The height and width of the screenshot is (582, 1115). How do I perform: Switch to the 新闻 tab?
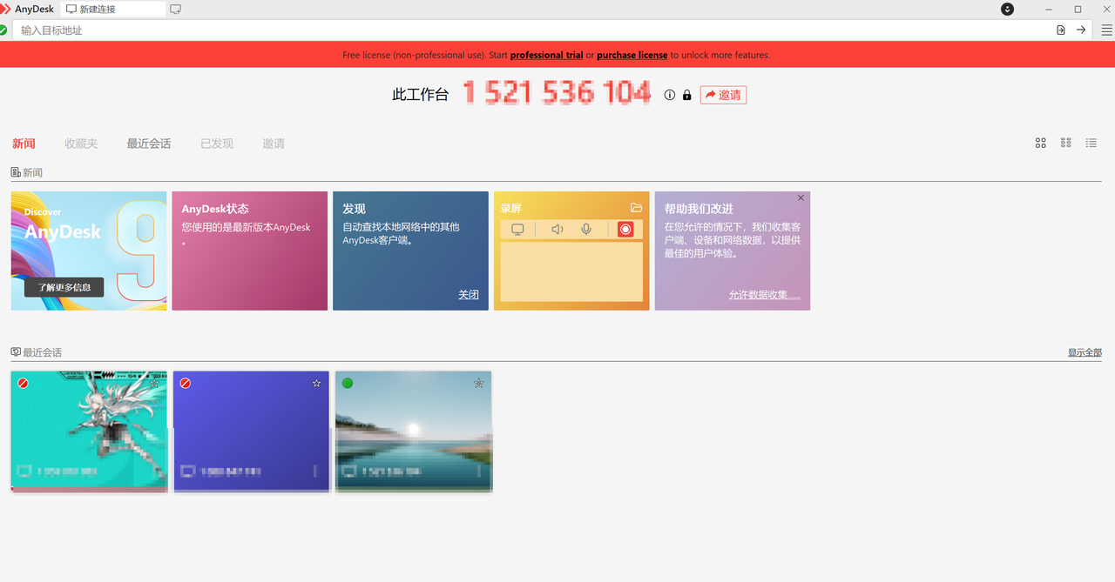coord(24,144)
